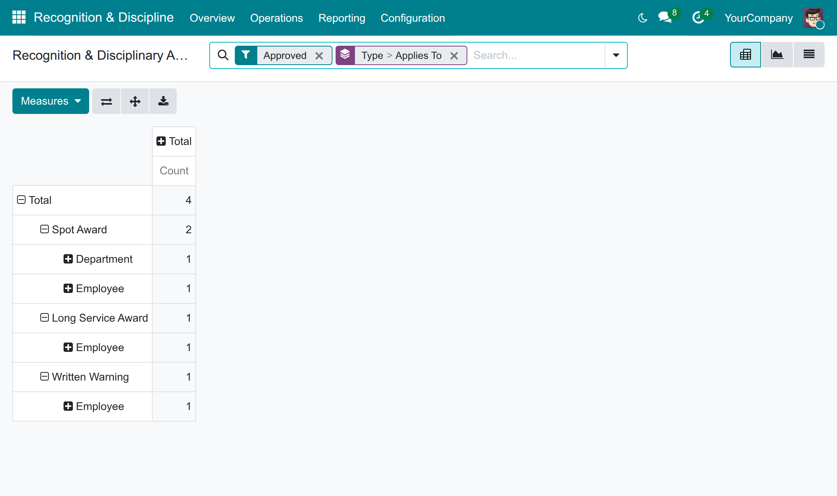Screen dimensions: 837x496
Task: Click the Recognition & Discipline app title
Action: click(x=103, y=17)
